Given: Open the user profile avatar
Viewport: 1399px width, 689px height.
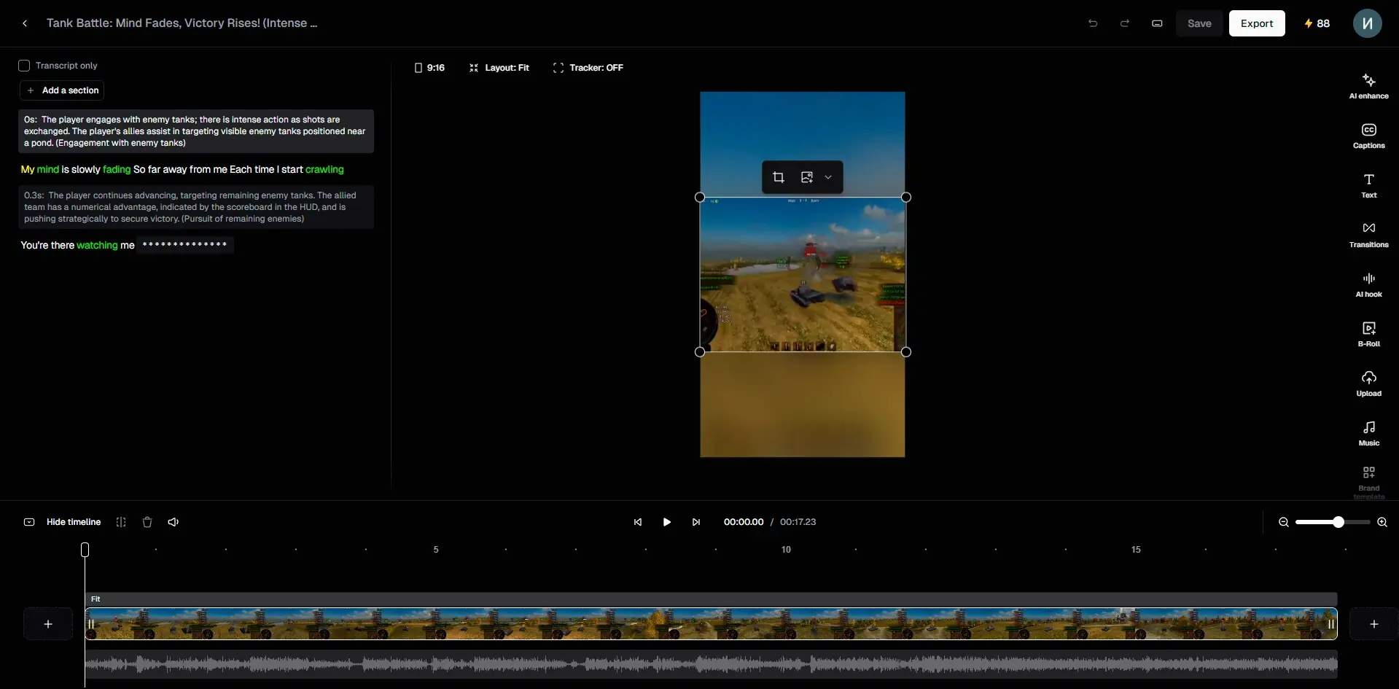Looking at the screenshot, I should click(x=1368, y=23).
